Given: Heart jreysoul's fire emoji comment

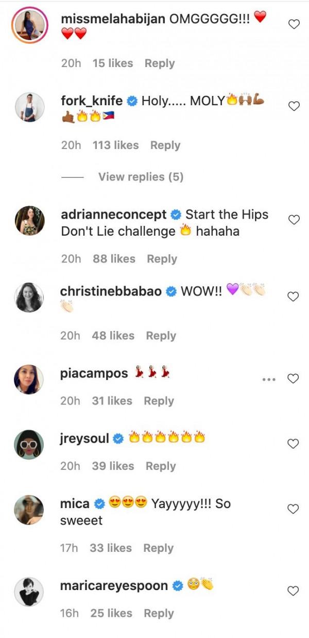Looking at the screenshot, I should [294, 444].
